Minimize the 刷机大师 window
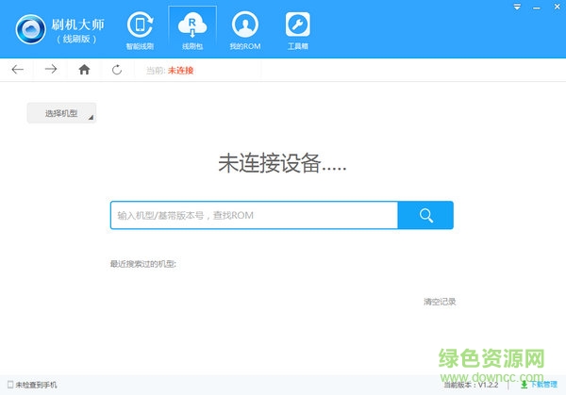The image size is (566, 395). pos(537,8)
